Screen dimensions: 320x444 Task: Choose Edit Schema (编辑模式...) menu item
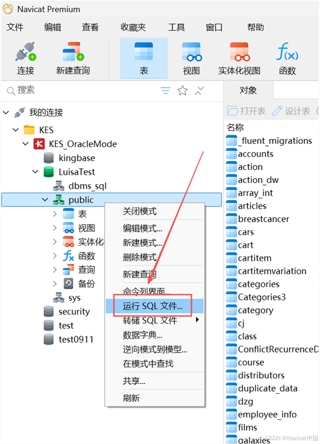click(x=155, y=228)
